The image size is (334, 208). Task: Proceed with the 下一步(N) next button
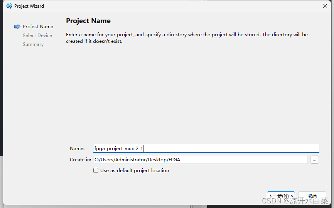click(281, 196)
